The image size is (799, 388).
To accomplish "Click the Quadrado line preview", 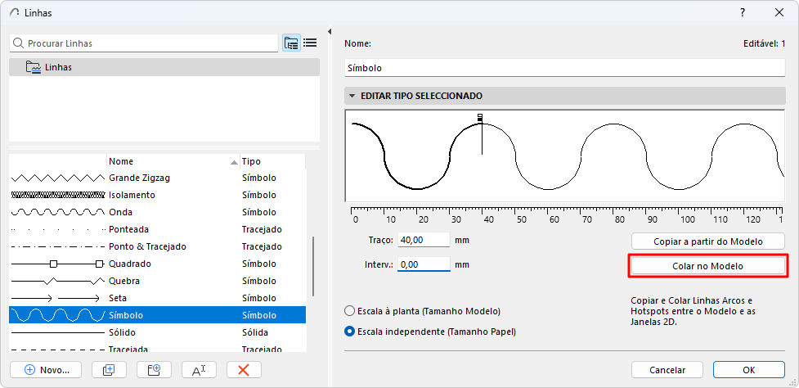I will [x=57, y=264].
